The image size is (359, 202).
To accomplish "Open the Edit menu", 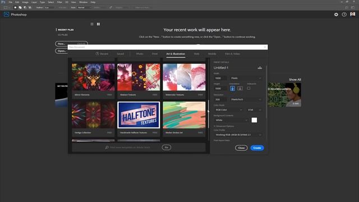I will 17,2.
